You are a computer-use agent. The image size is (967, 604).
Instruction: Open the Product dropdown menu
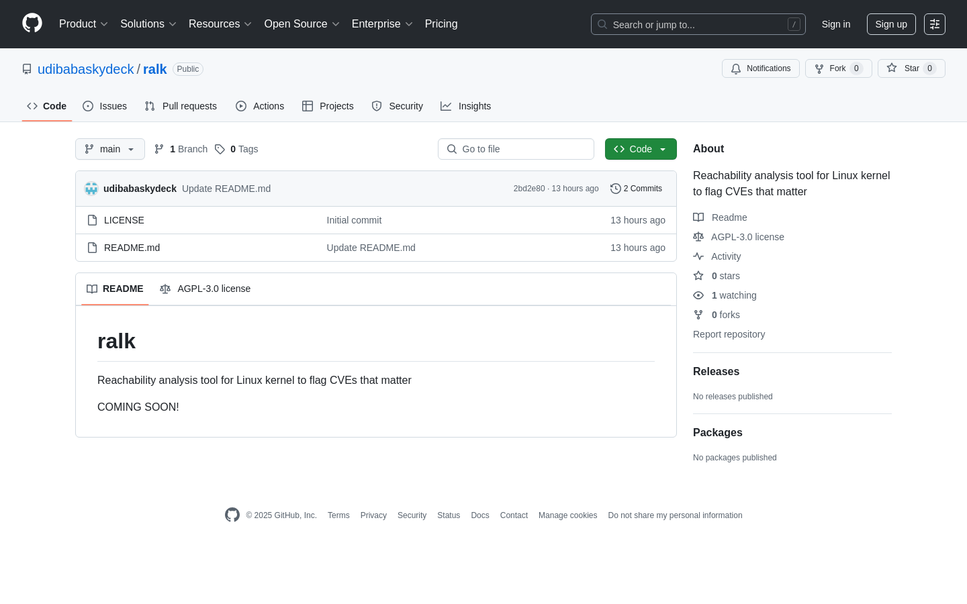[83, 24]
